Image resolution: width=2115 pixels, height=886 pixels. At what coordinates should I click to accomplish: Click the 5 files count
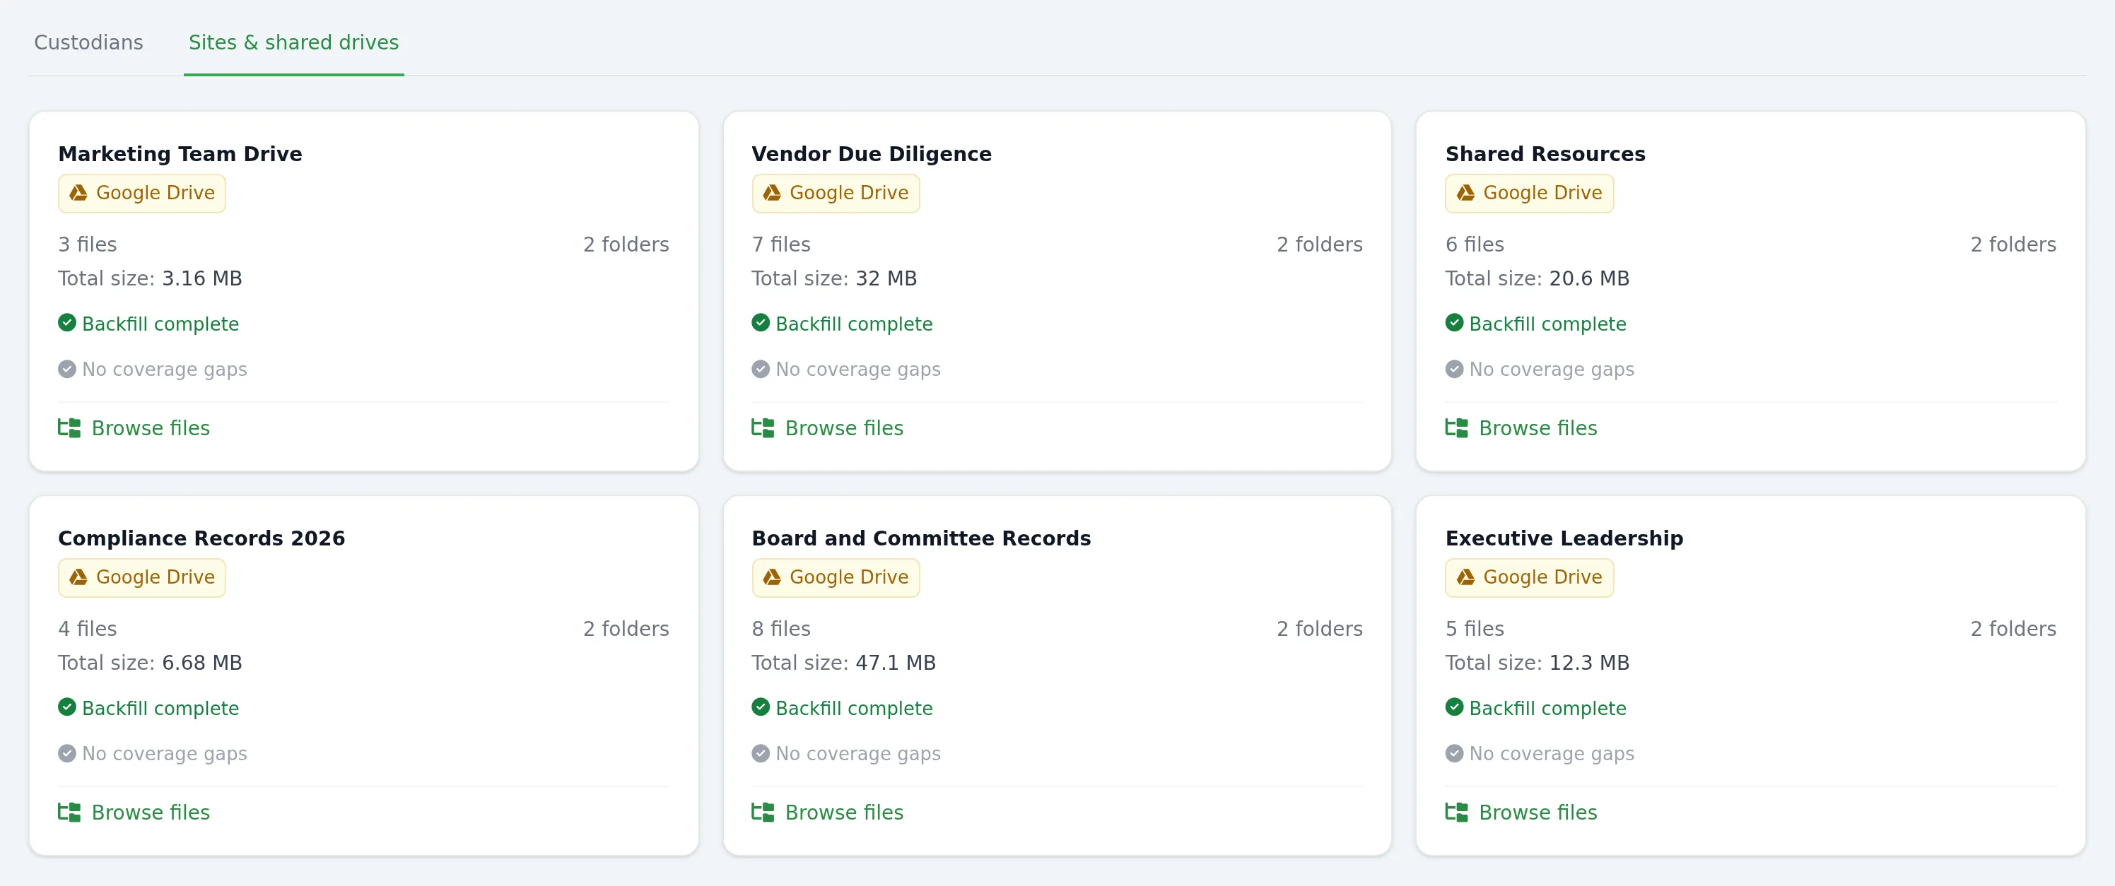pos(1475,630)
